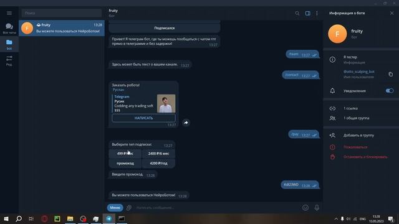Image resolution: width=399 pixels, height=224 pixels.
Task: Open File Explorer from taskbar
Action: [70, 218]
